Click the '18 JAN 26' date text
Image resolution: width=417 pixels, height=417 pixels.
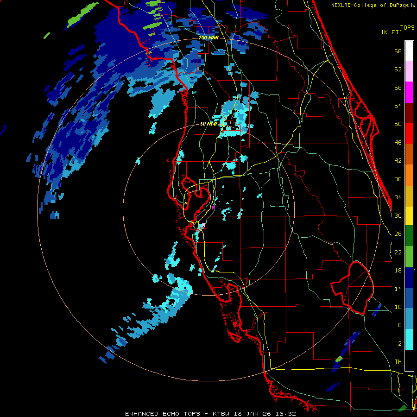coord(254,414)
